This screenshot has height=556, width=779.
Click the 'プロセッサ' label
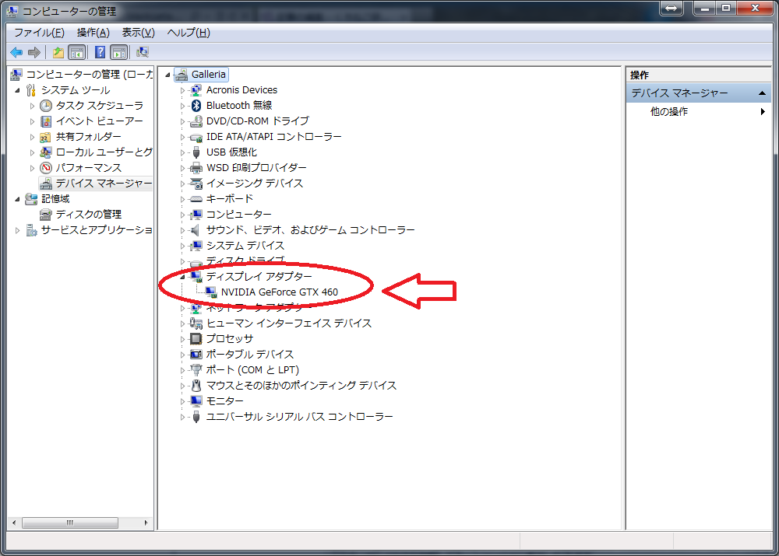click(230, 339)
